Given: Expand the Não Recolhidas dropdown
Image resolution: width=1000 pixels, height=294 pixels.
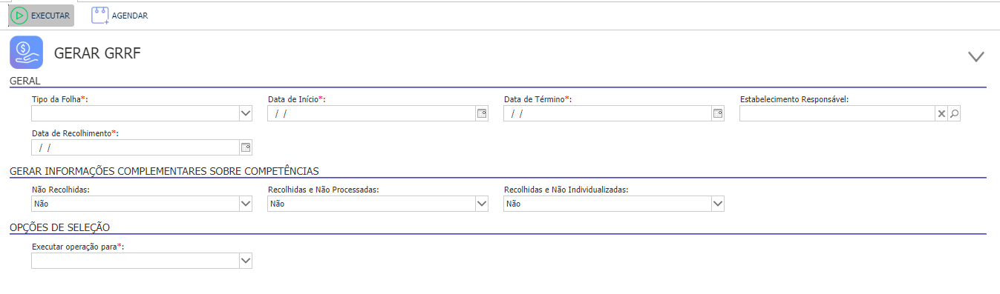Looking at the screenshot, I should pos(246,204).
